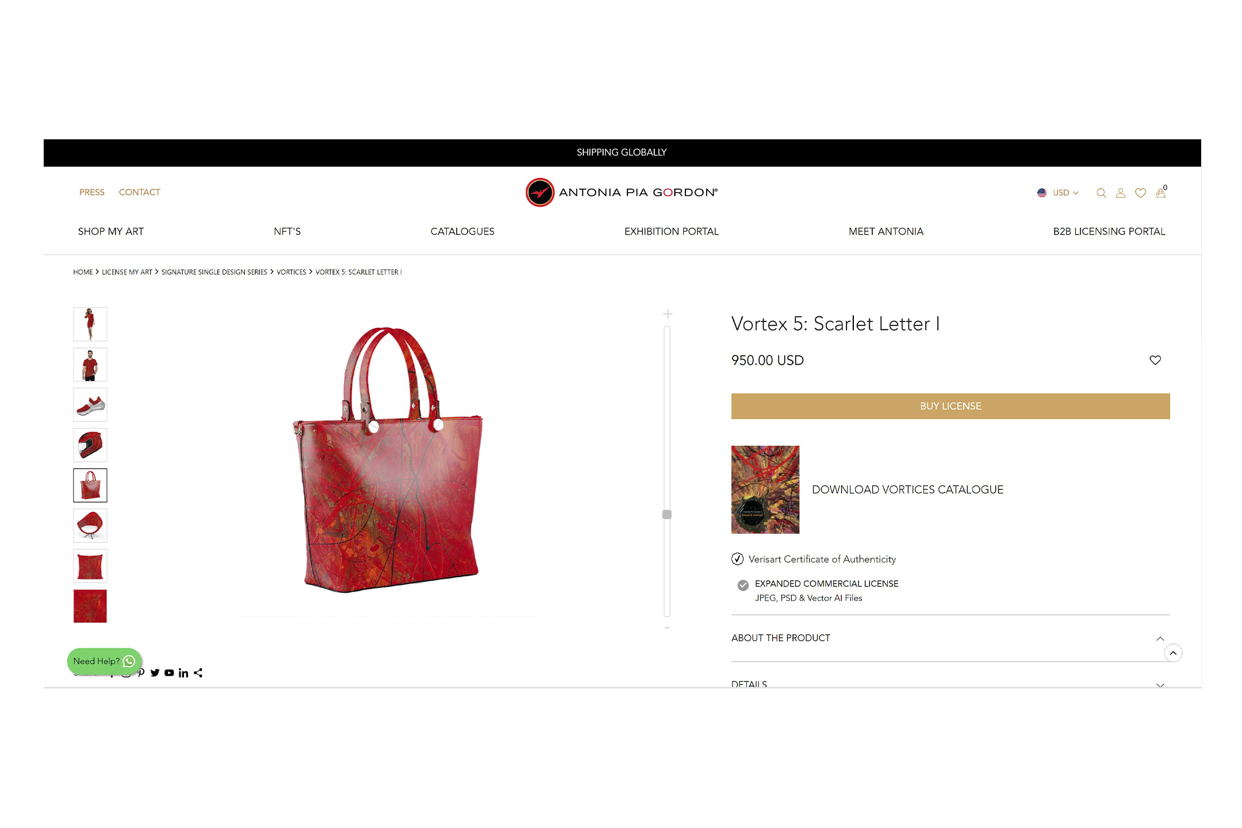Download Vortices Catalogue link

coord(907,489)
